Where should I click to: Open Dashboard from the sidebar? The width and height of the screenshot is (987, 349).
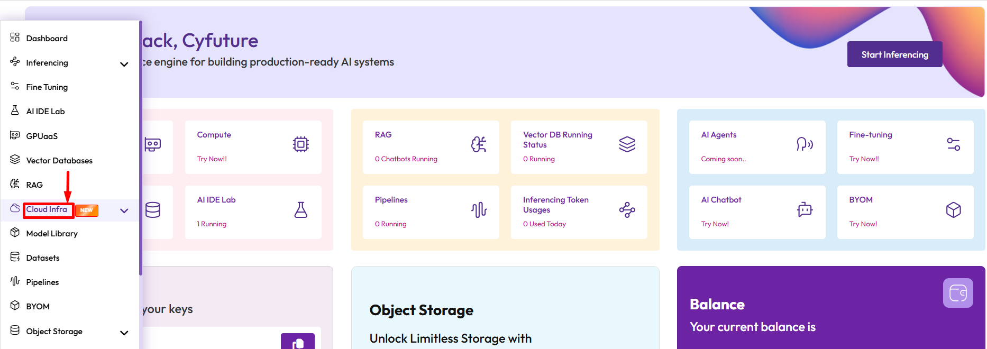(47, 38)
